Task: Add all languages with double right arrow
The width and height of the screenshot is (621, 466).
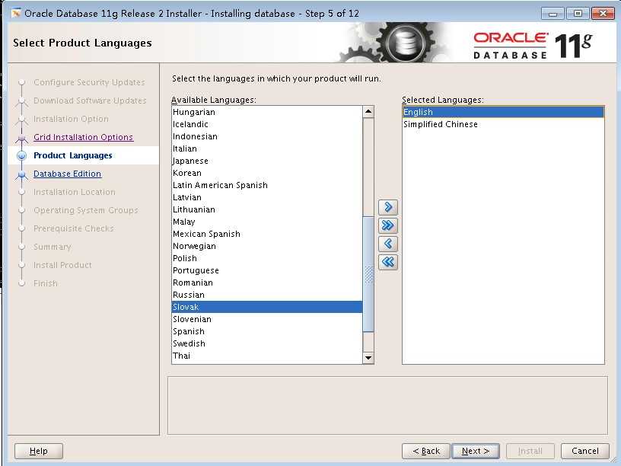Action: tap(387, 225)
